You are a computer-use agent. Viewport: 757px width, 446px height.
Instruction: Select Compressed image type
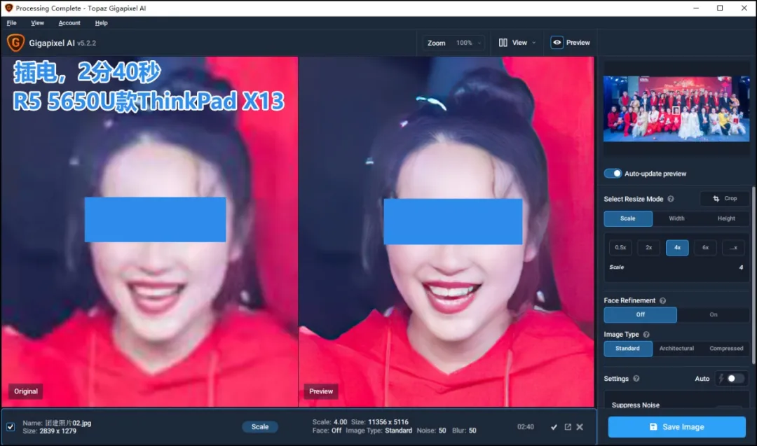[x=726, y=349]
